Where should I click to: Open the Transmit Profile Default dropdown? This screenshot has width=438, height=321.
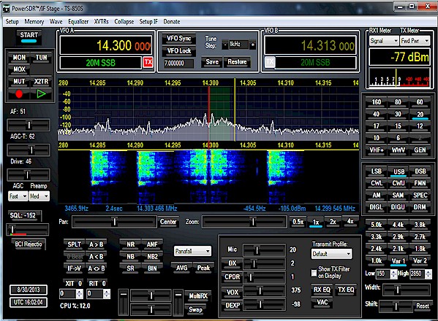click(x=331, y=254)
